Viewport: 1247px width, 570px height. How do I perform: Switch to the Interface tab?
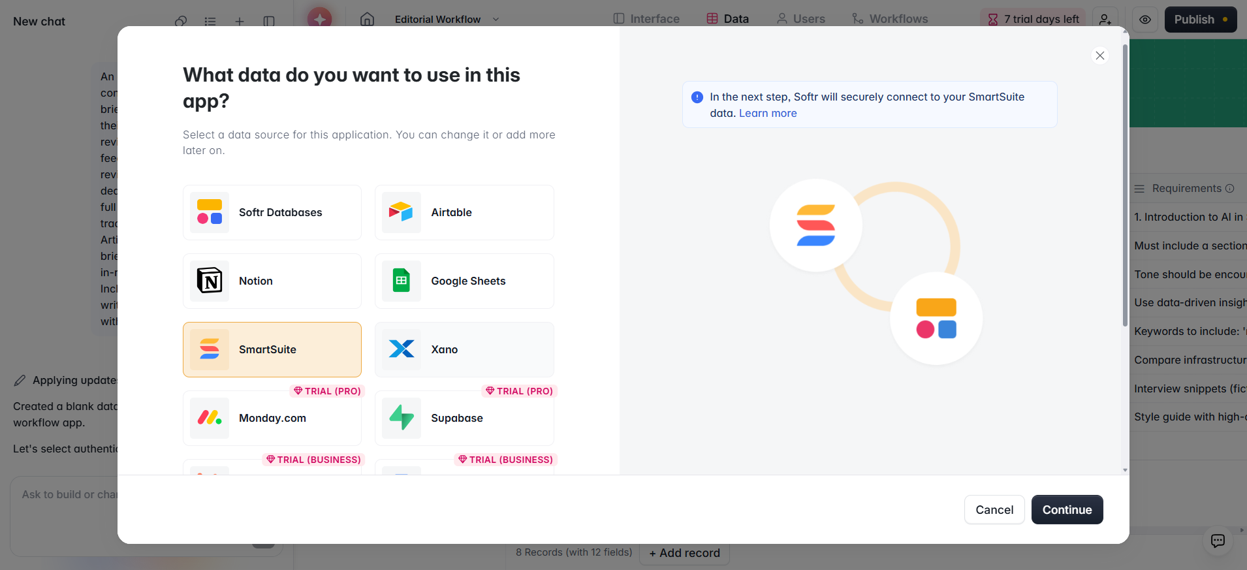(x=646, y=19)
